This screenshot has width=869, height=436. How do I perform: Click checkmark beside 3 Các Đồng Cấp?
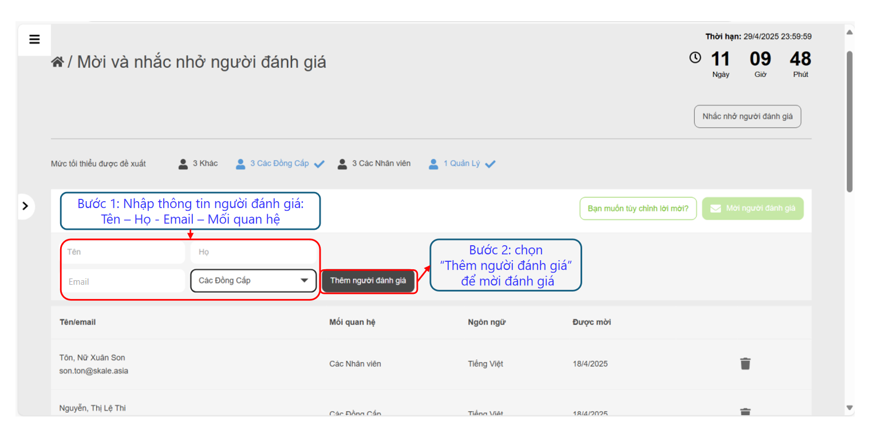319,164
